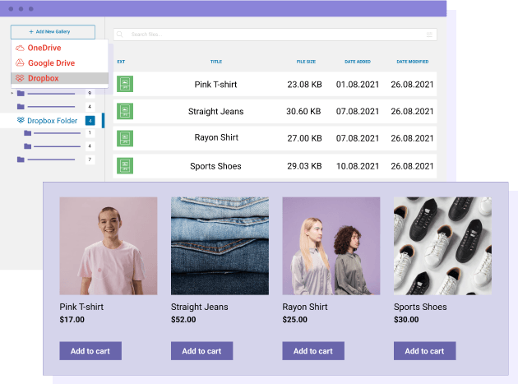This screenshot has width=518, height=384.
Task: Click the Dropbox Folder icon in sidebar
Action: (21, 120)
